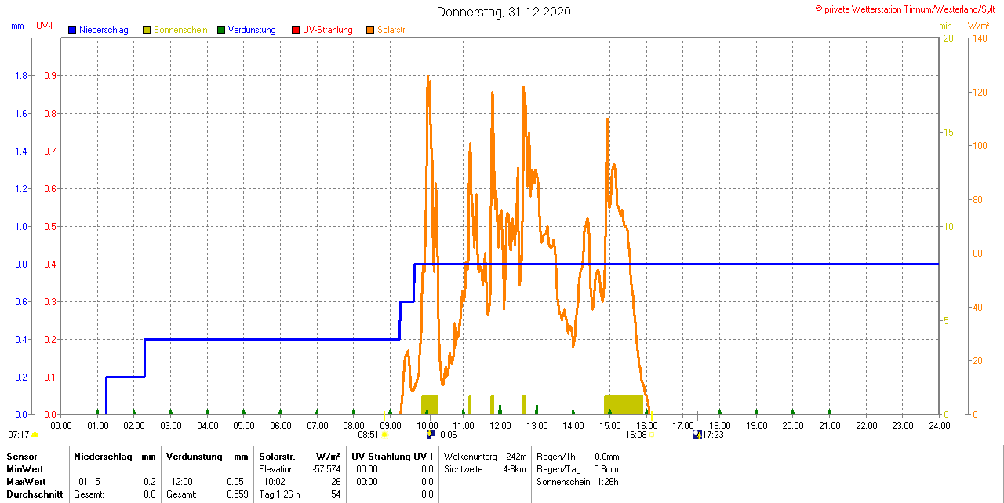
Task: Click the 24:00 time axis label
Action: [x=940, y=426]
